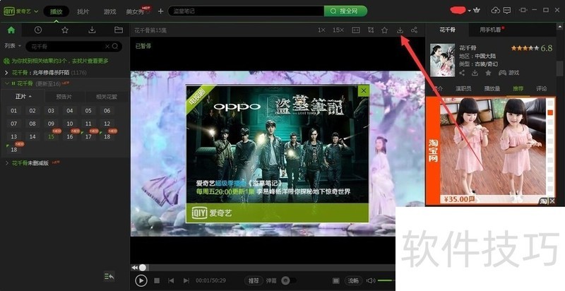Click the sidebar search magnifier icon

115,46
